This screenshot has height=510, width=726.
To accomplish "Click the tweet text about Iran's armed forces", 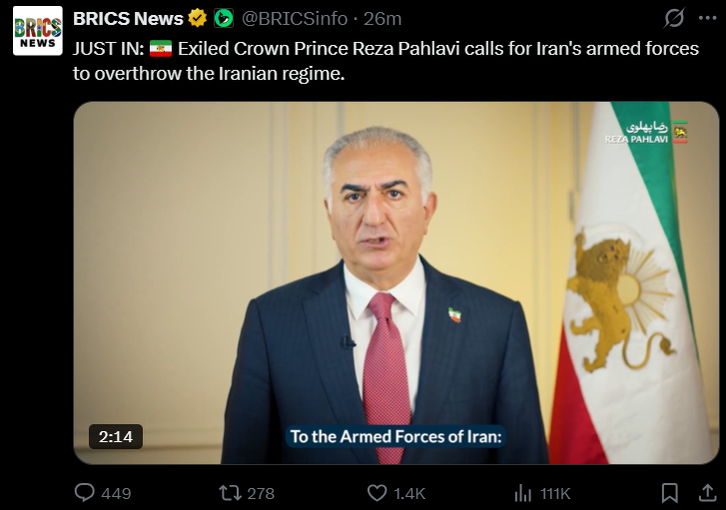I will pyautogui.click(x=385, y=61).
